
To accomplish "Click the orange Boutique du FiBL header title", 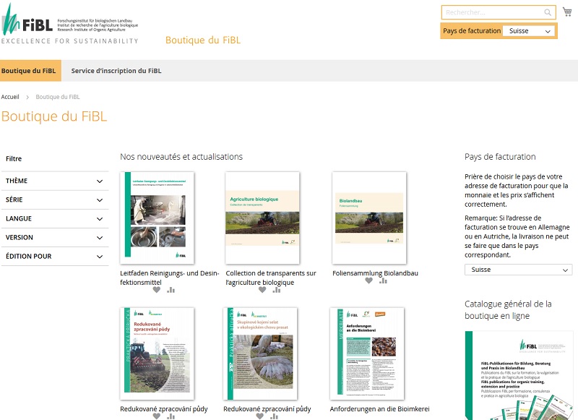I will 203,40.
